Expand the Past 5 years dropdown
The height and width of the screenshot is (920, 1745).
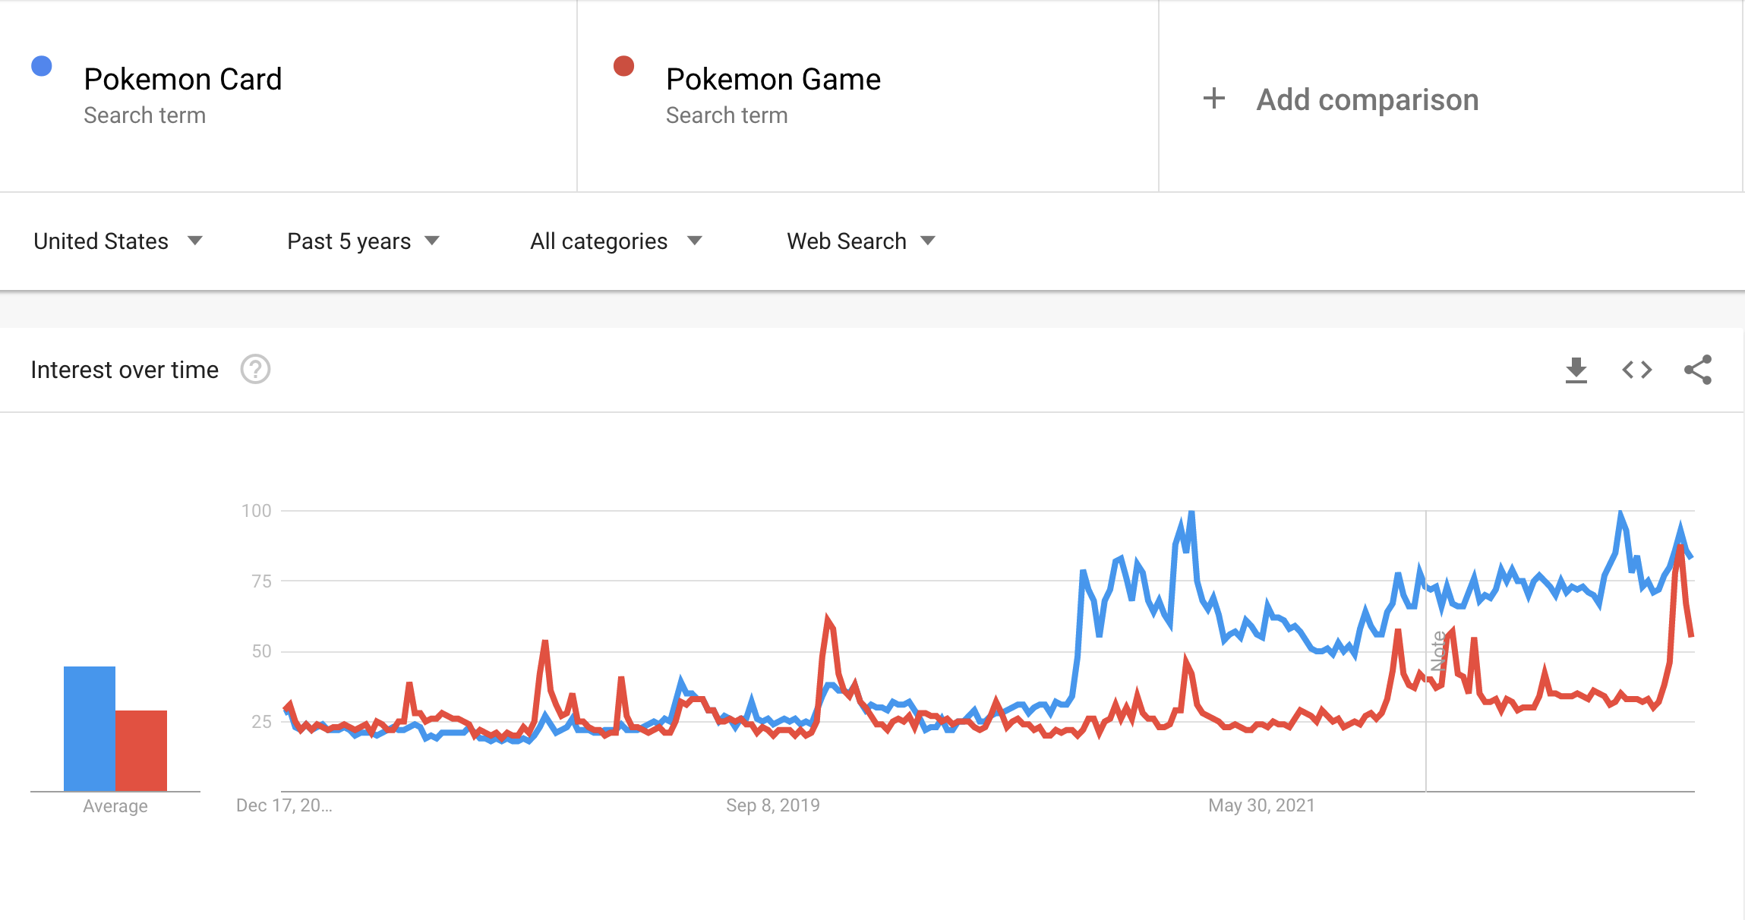click(x=363, y=241)
